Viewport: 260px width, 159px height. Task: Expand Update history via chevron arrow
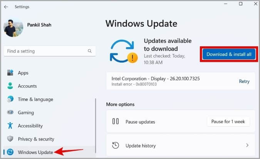tap(247, 145)
